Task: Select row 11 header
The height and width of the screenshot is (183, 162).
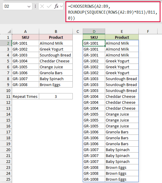Action: (x=6, y=96)
